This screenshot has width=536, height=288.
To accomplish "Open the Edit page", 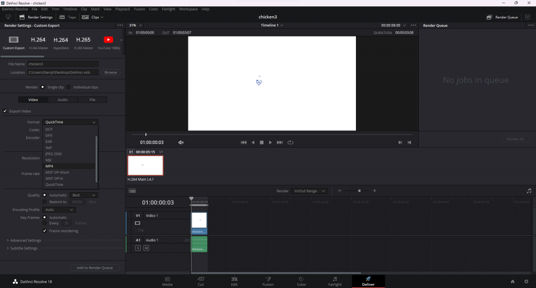I will tap(234, 281).
